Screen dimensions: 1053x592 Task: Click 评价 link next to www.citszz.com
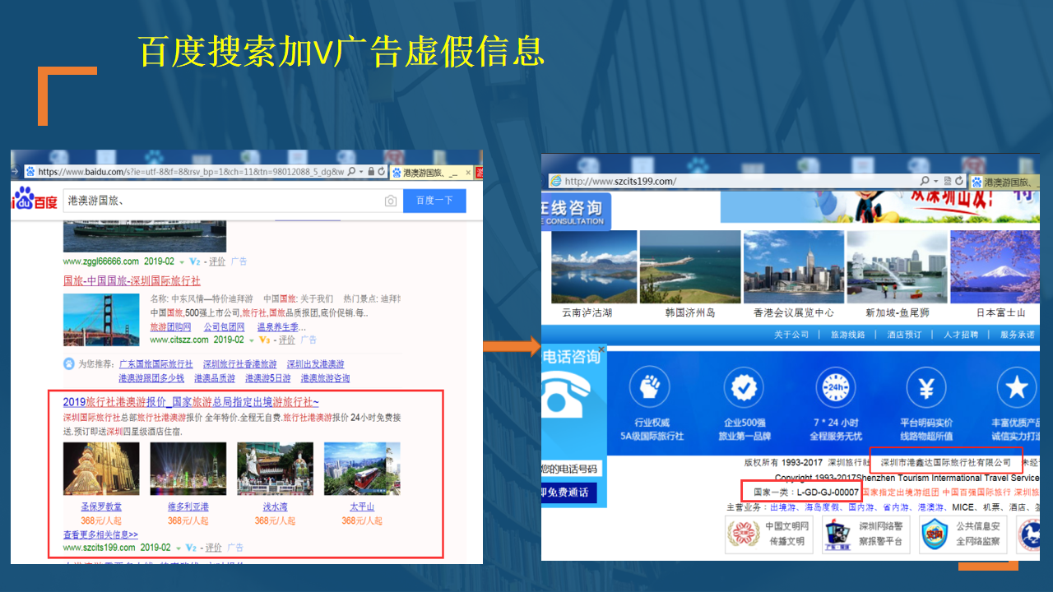(x=286, y=340)
